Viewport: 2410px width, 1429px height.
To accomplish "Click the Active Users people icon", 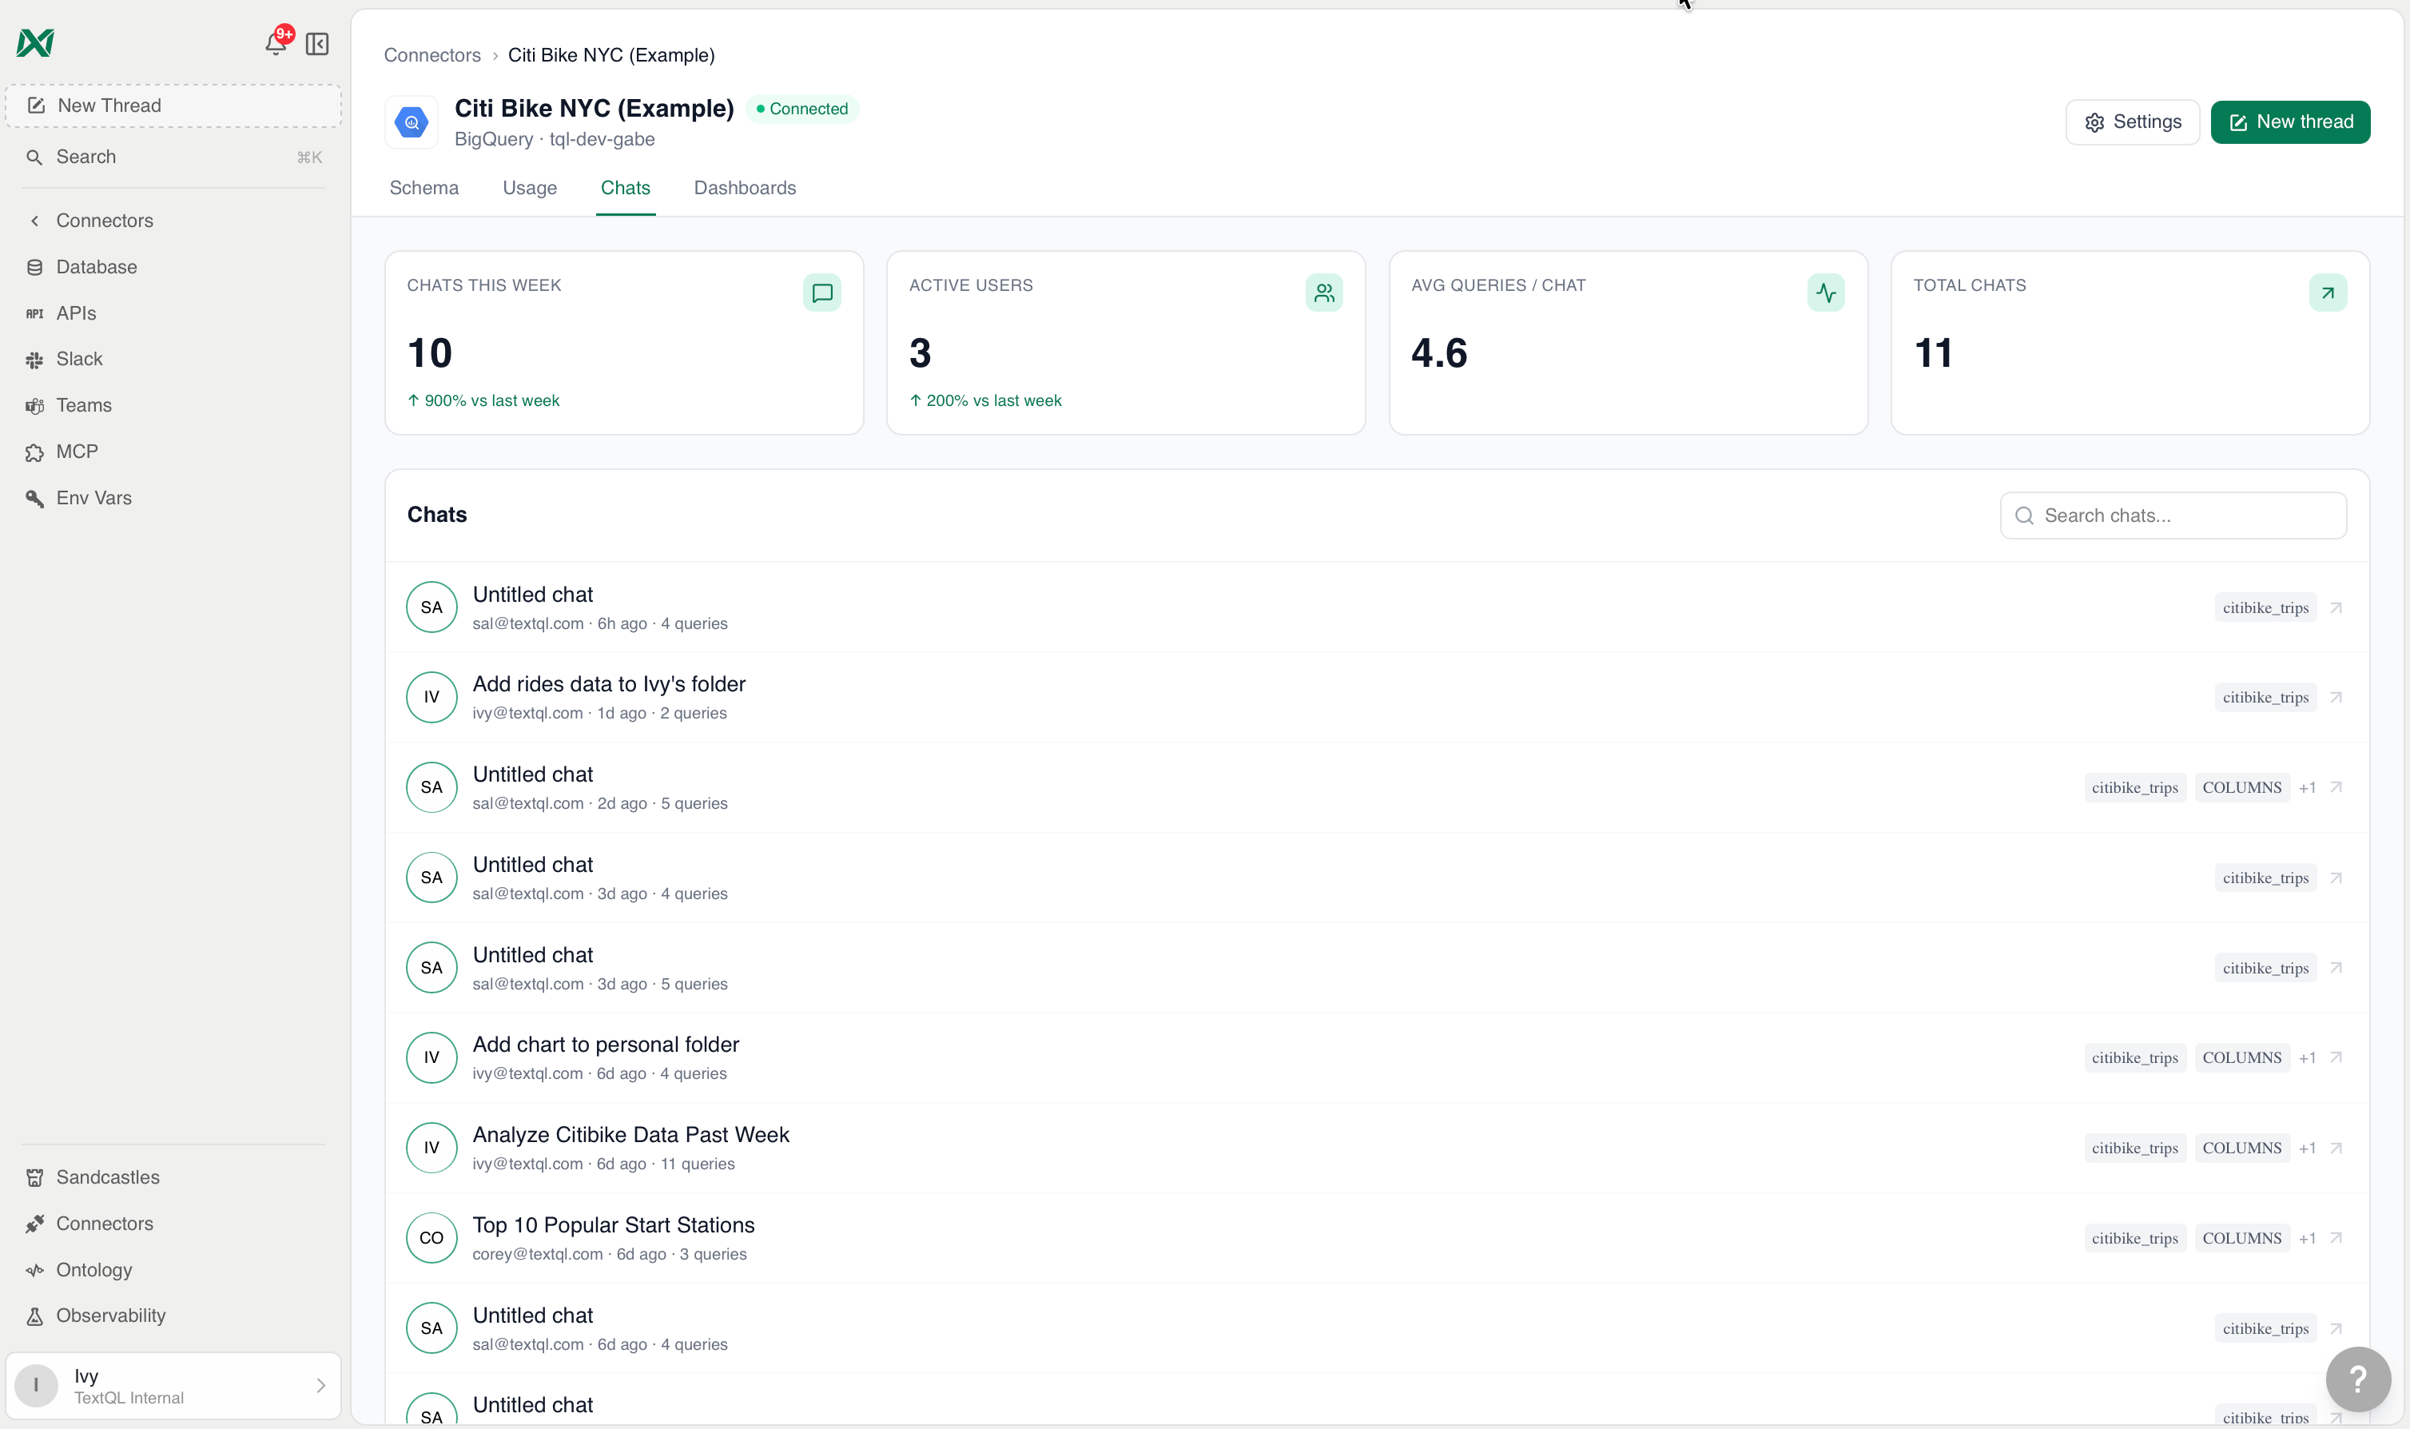I will (x=1324, y=293).
